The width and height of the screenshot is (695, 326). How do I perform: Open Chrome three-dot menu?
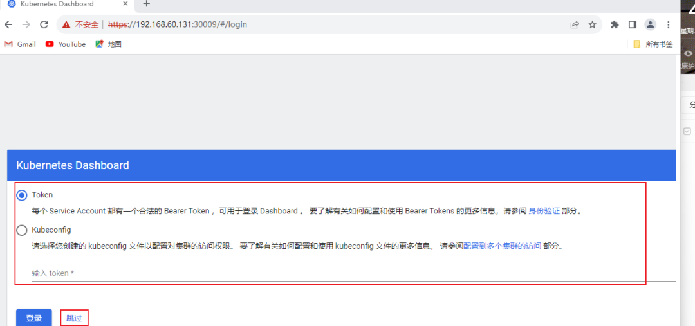669,25
